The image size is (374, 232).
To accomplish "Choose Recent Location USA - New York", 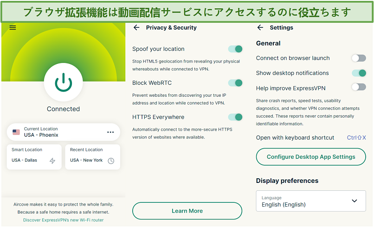I will [x=92, y=157].
